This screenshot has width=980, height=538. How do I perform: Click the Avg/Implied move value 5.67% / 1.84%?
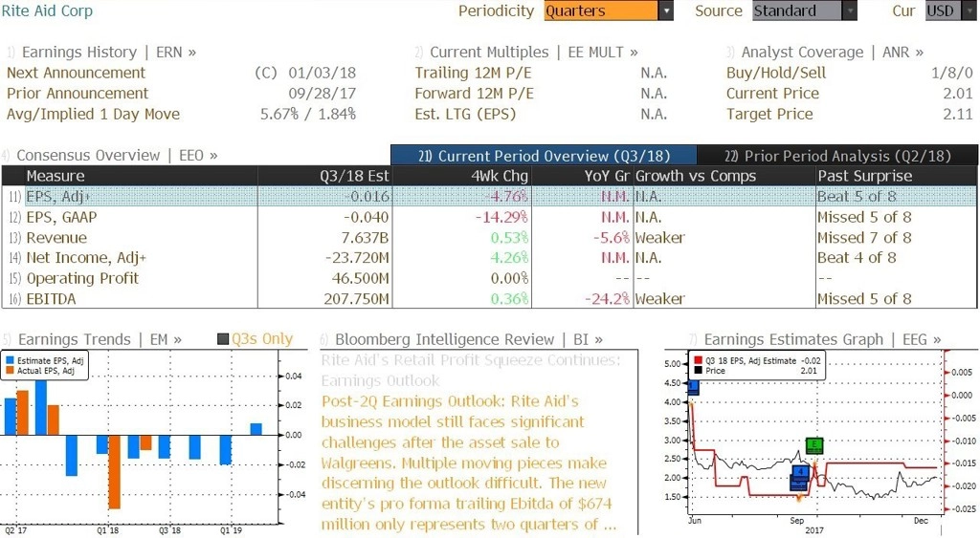(x=308, y=115)
